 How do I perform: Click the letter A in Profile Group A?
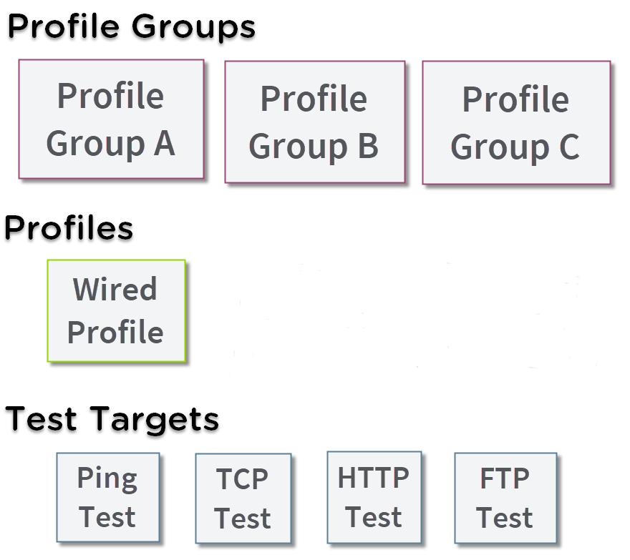(165, 143)
